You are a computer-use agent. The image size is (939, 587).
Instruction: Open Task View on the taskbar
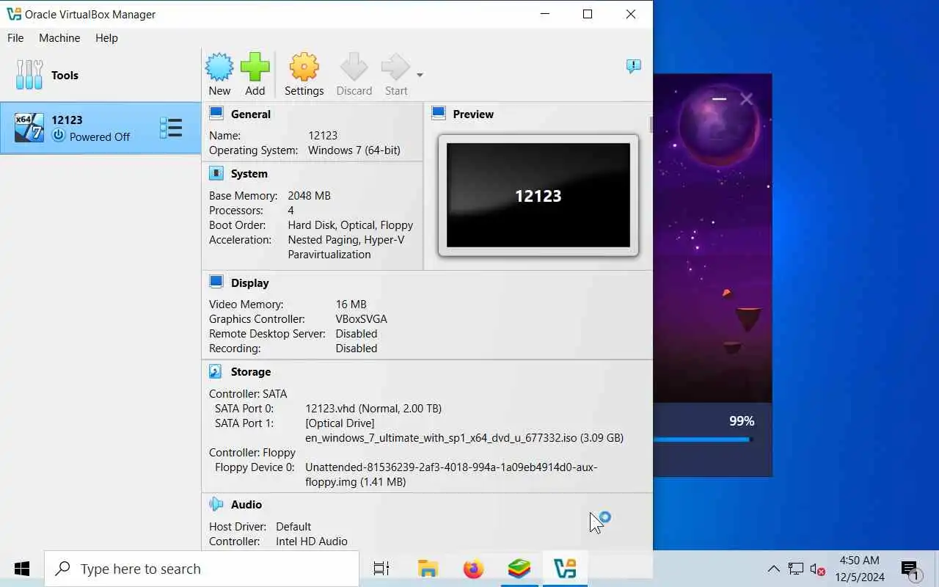[381, 569]
